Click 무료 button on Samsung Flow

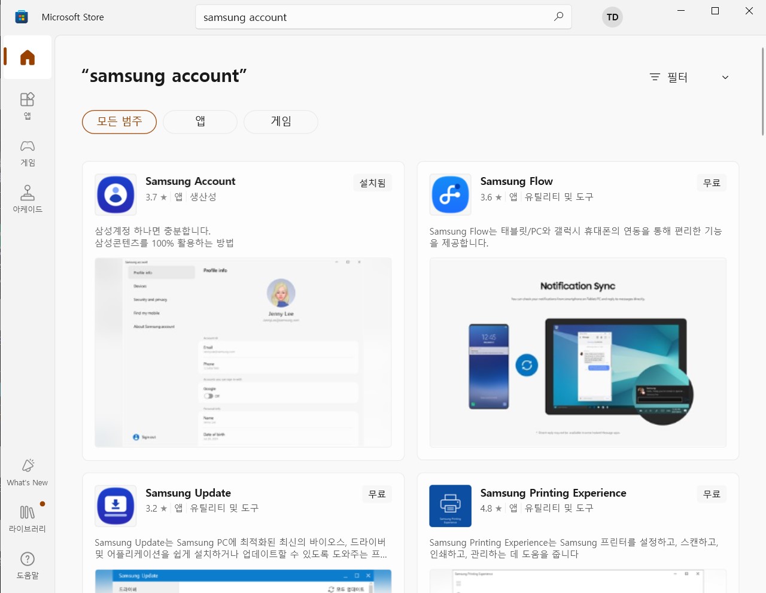click(712, 183)
